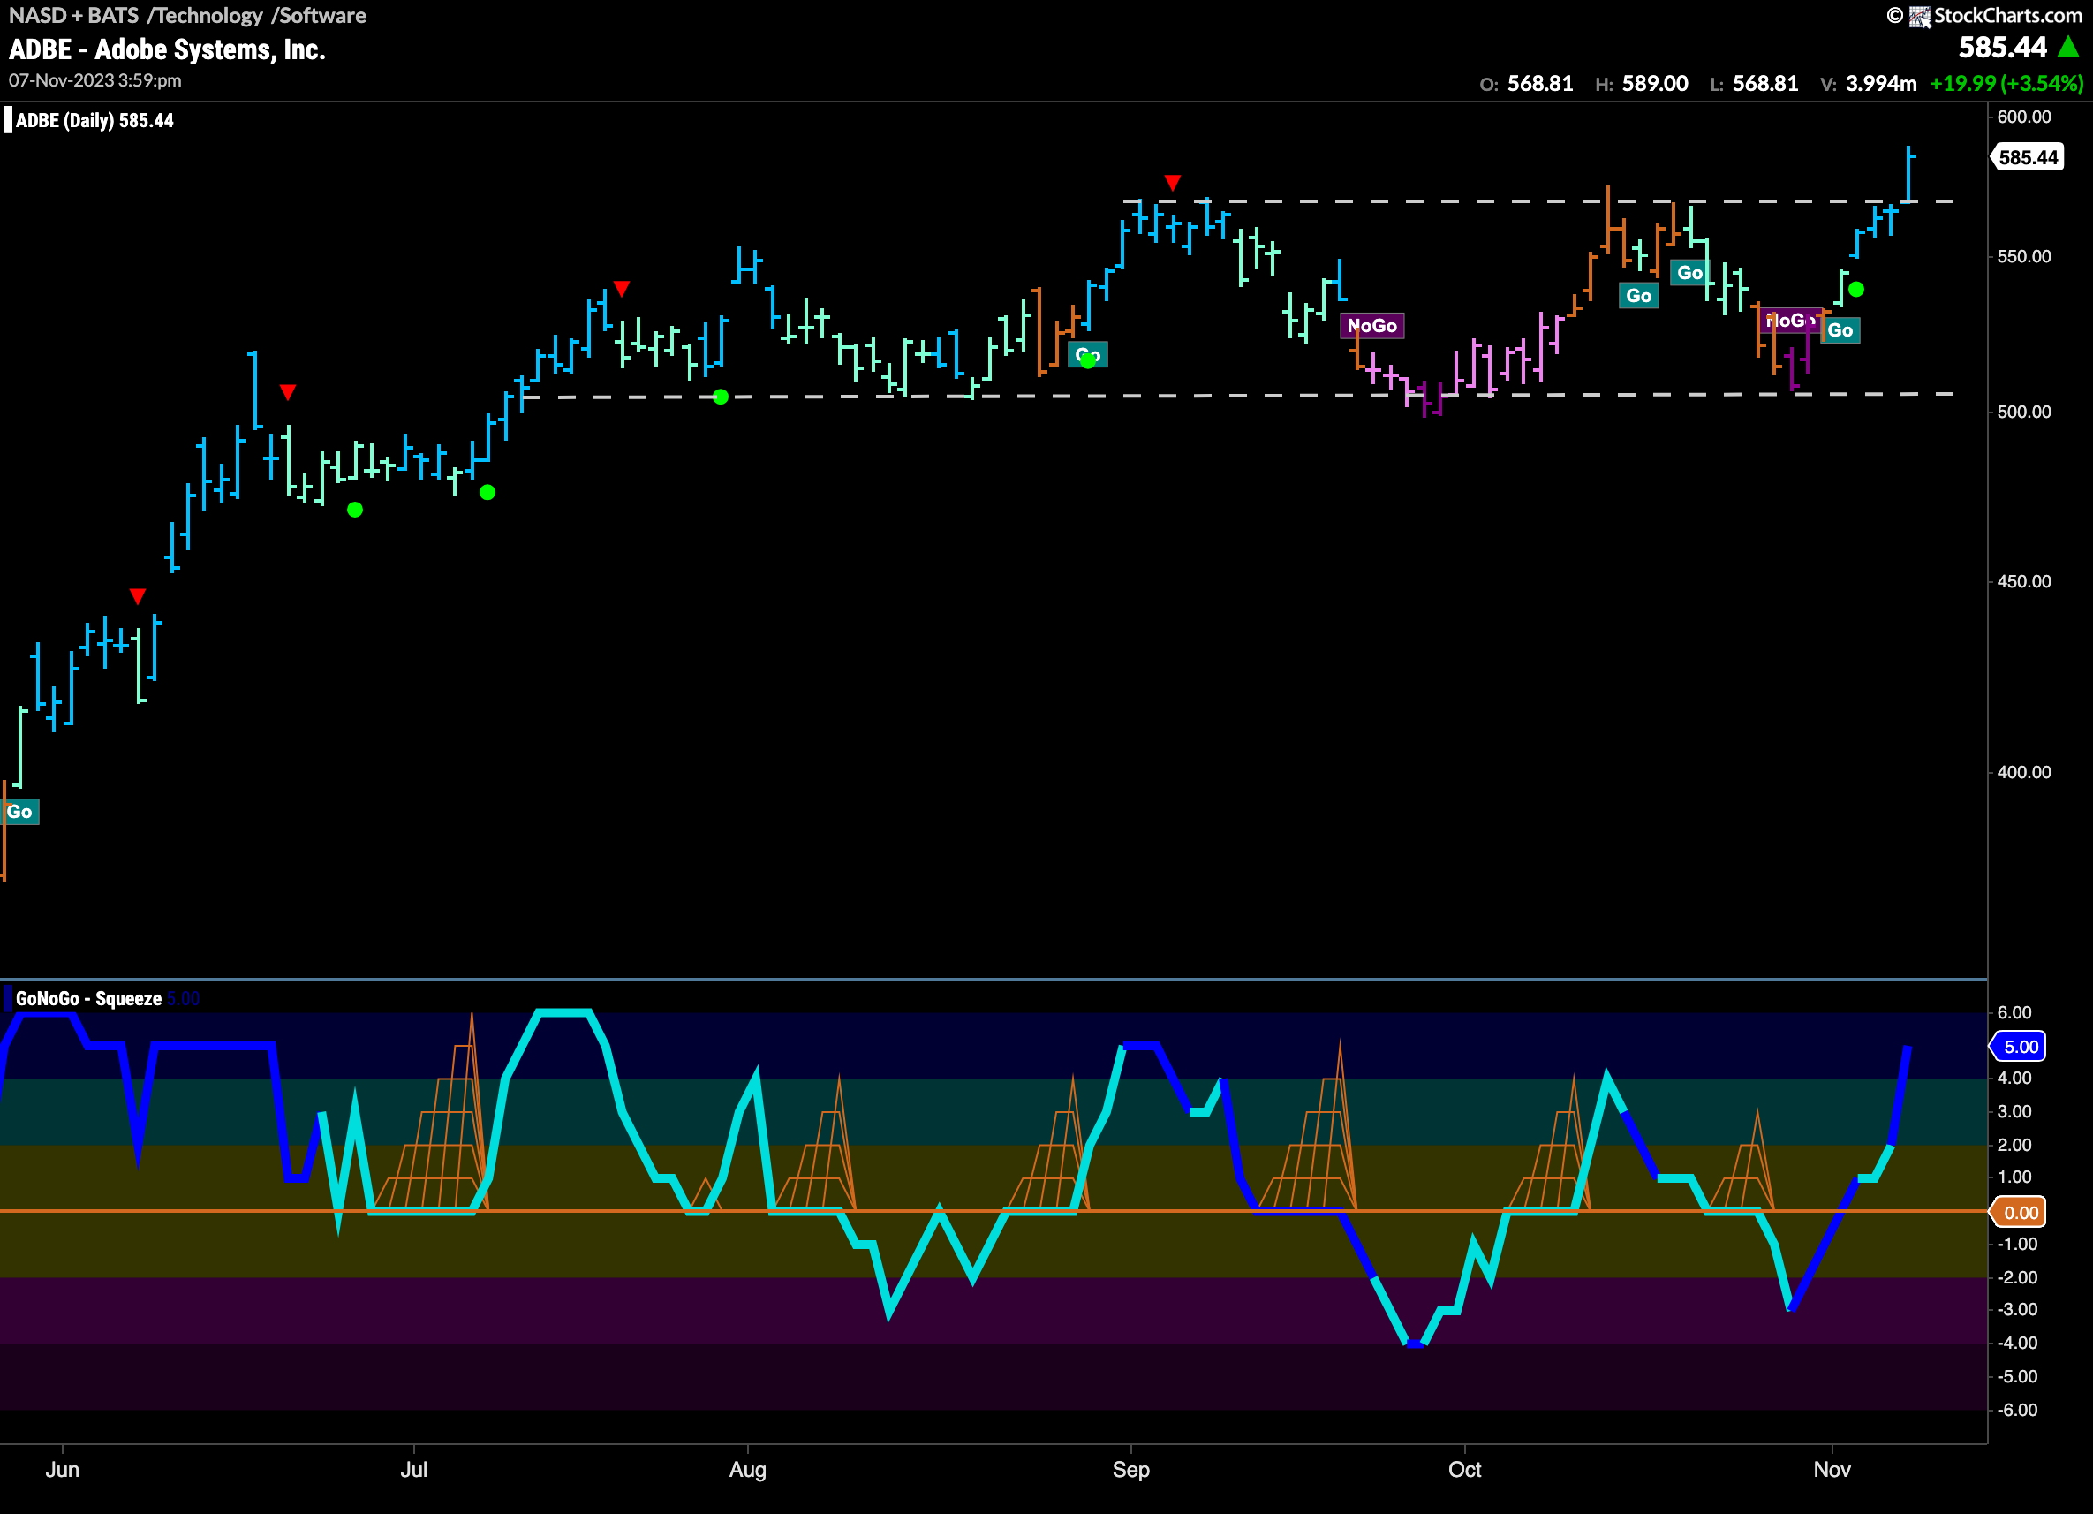The width and height of the screenshot is (2093, 1514).
Task: Click the green dot on lower dashed support line
Action: click(x=721, y=397)
